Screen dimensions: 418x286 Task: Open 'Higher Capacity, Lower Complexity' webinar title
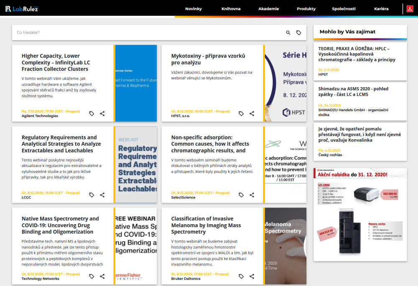click(x=56, y=62)
